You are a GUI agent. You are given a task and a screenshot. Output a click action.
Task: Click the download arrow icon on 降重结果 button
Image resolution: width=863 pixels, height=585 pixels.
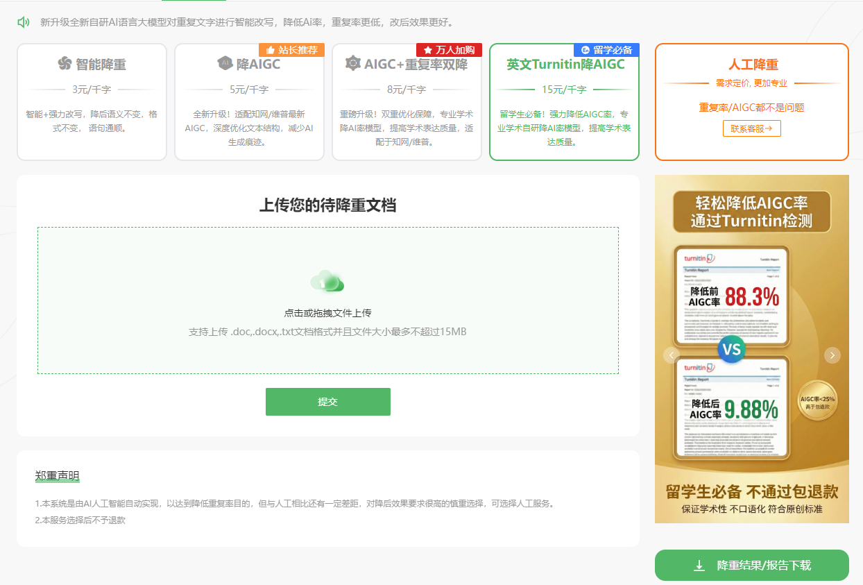[699, 565]
